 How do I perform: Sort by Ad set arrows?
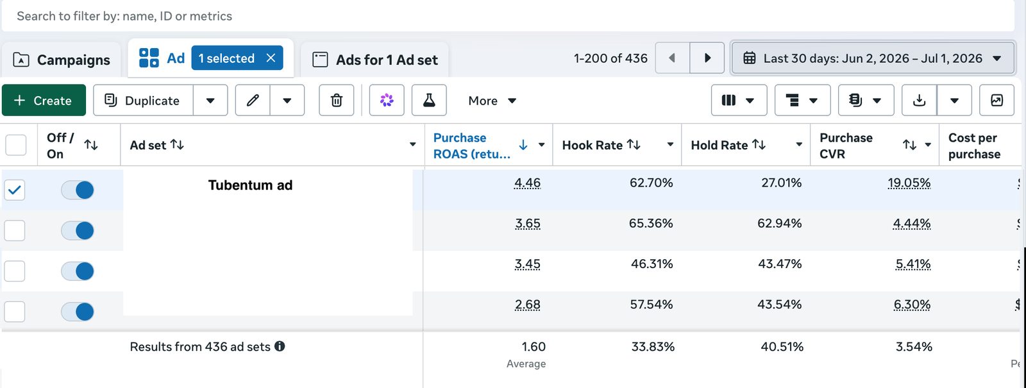(x=177, y=145)
